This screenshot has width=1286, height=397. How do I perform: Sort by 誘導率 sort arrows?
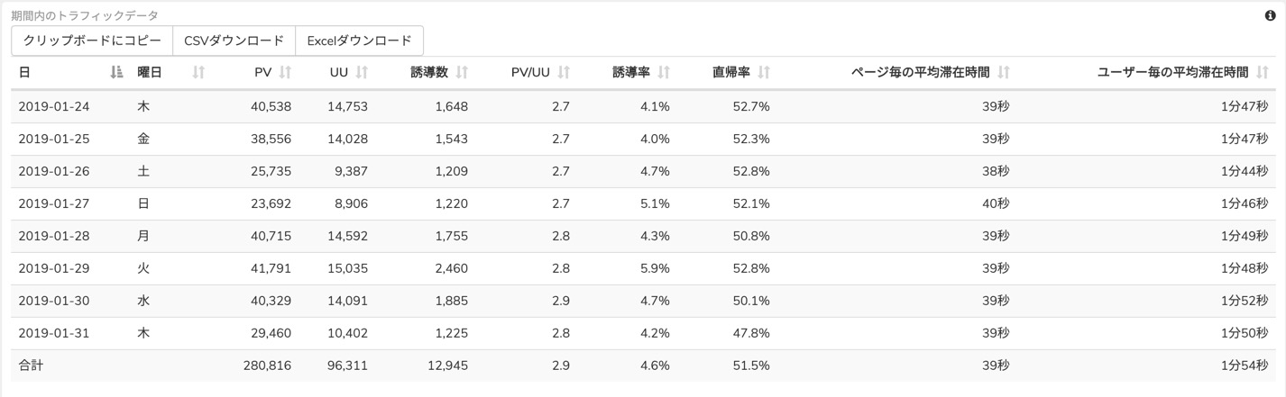click(x=664, y=73)
